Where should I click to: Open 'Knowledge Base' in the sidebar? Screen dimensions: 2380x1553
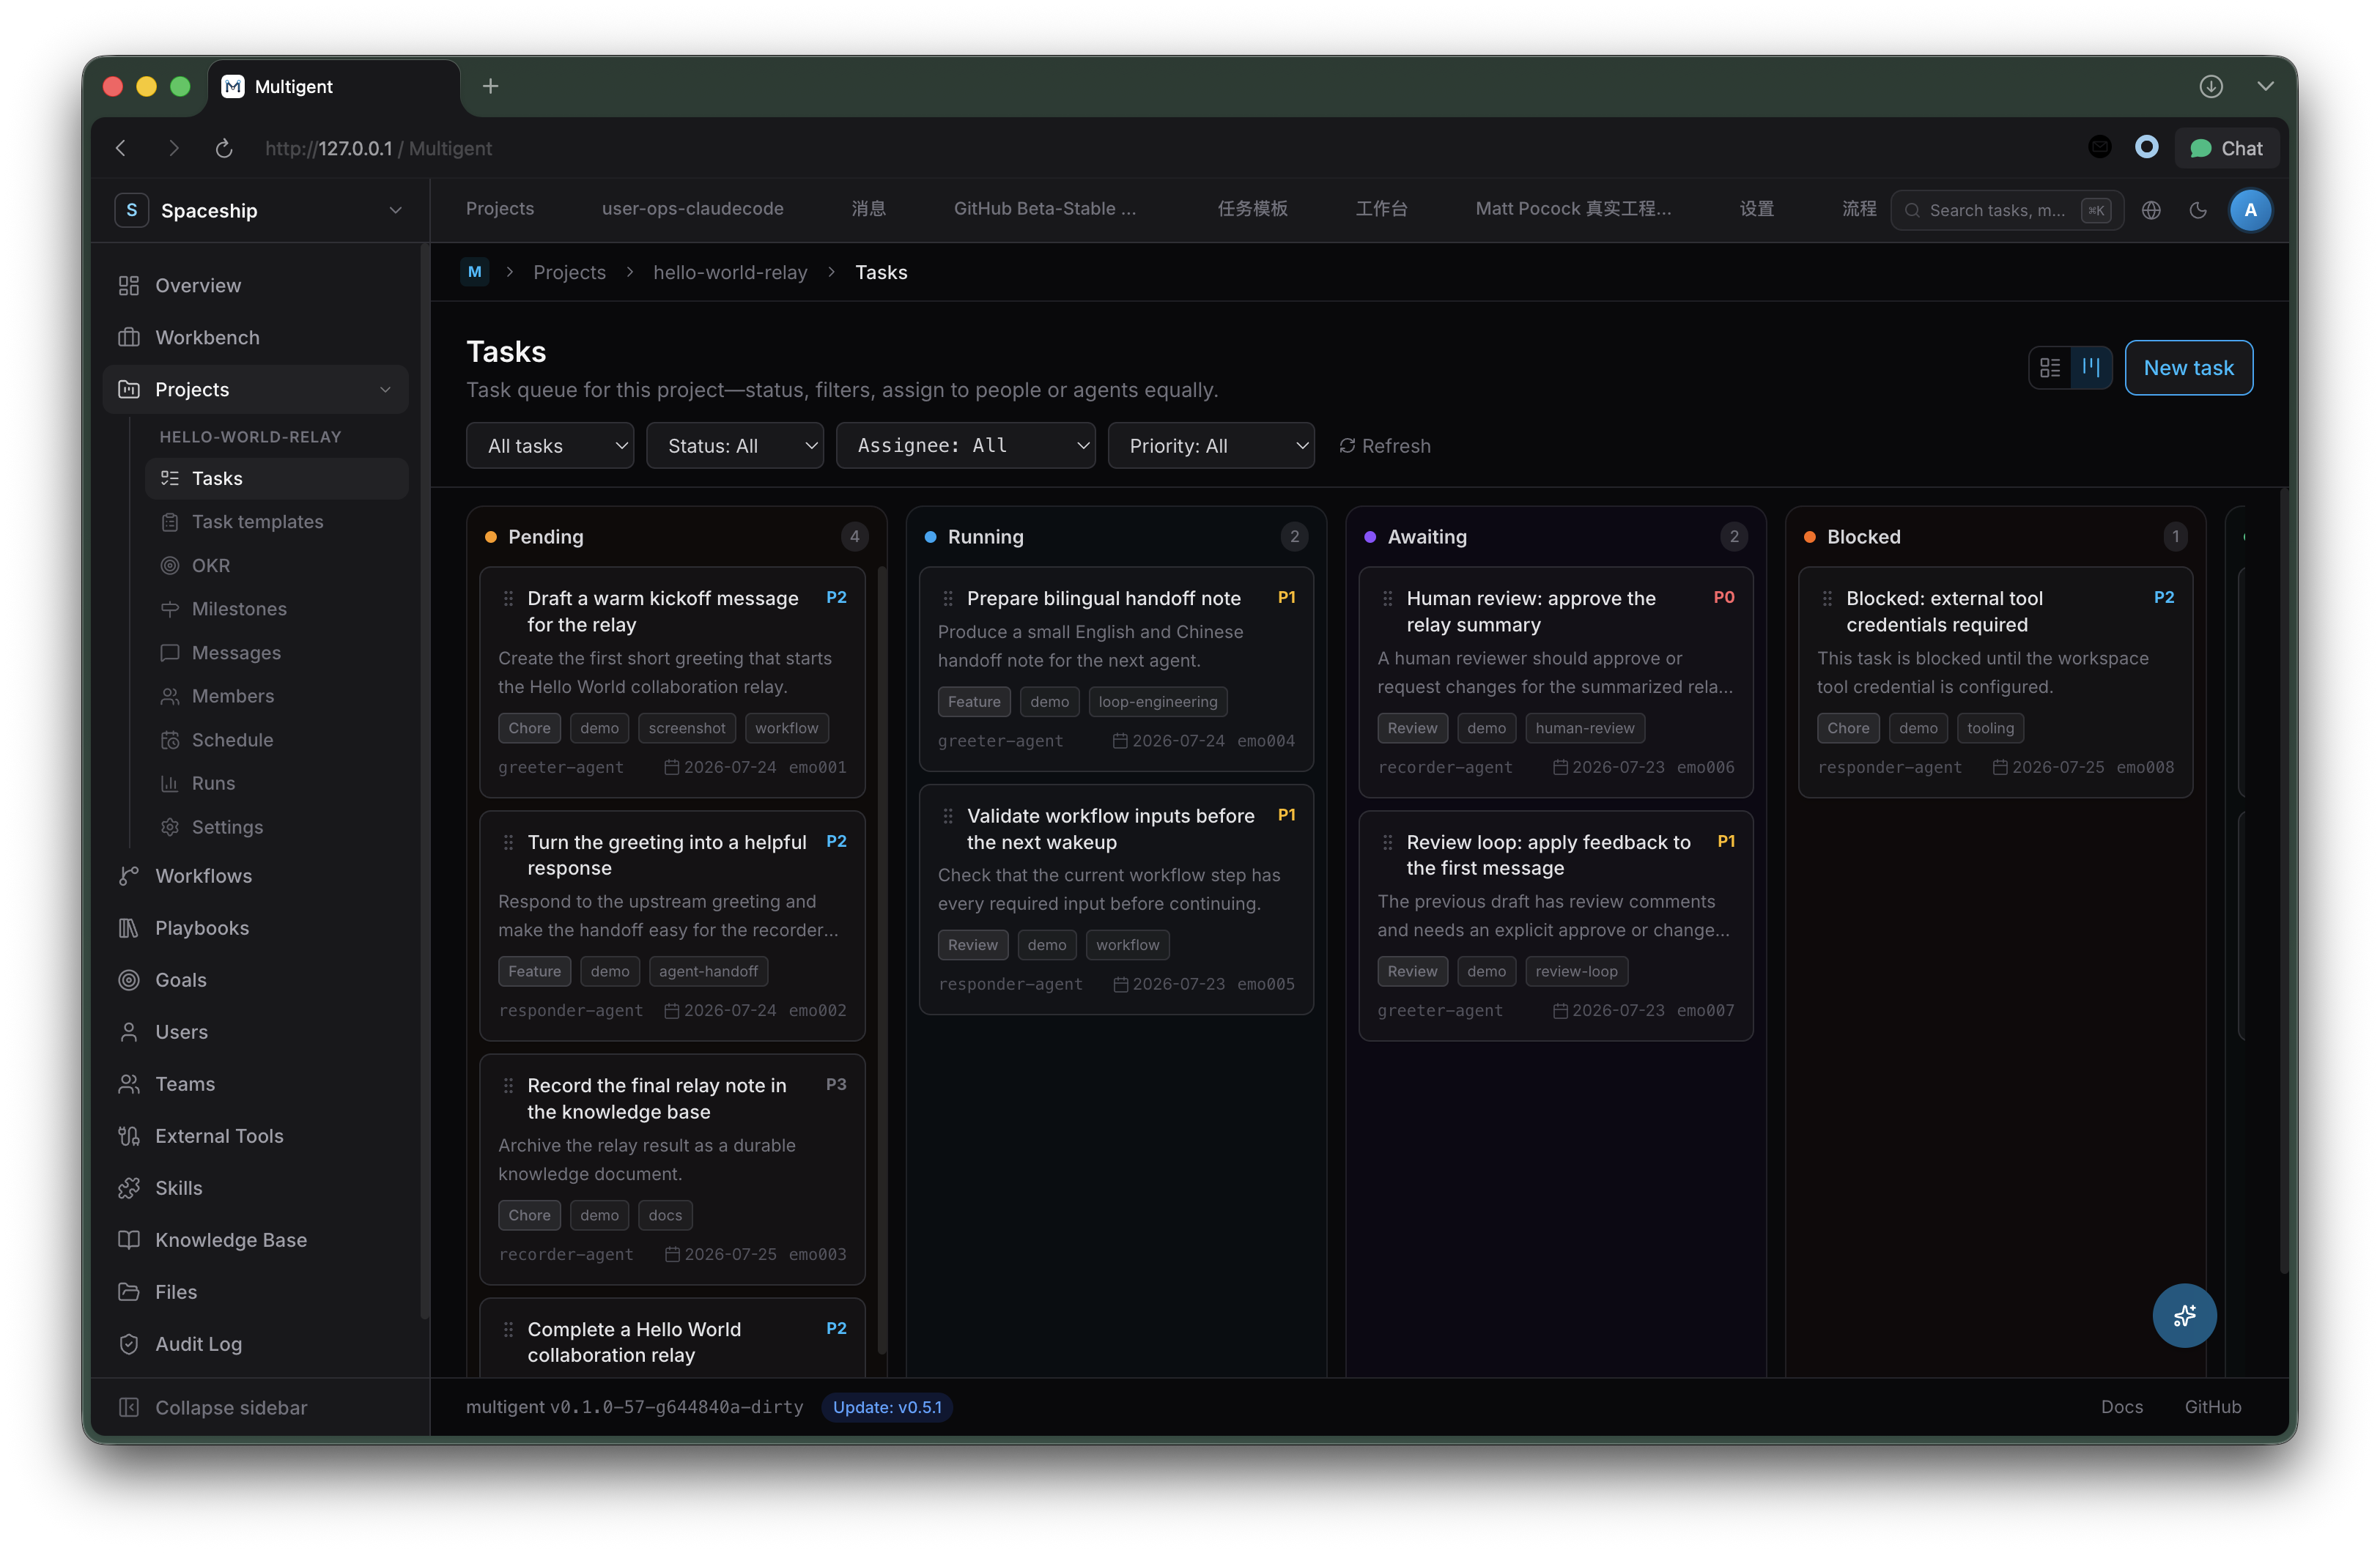(x=231, y=1240)
